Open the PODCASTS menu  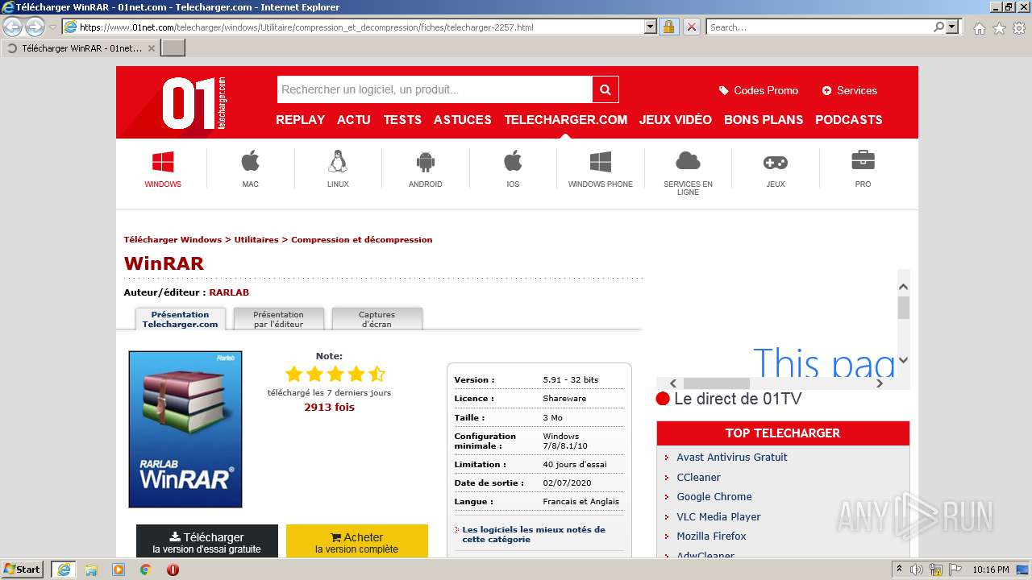pyautogui.click(x=849, y=119)
